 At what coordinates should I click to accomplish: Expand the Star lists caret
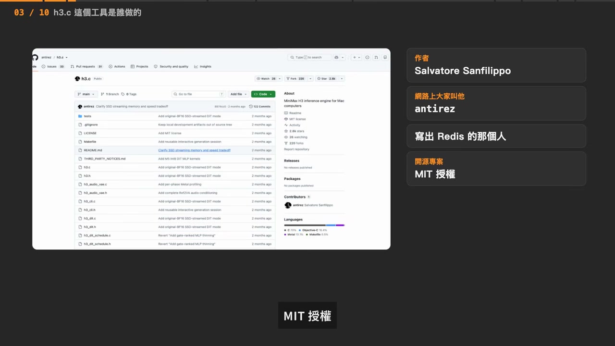coord(342,78)
